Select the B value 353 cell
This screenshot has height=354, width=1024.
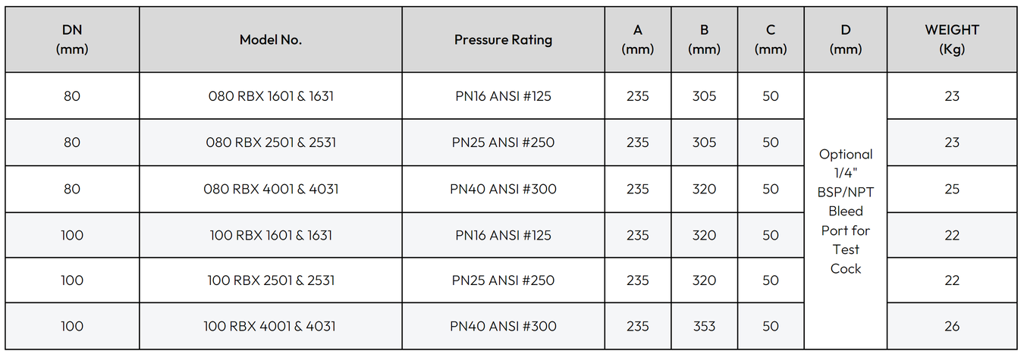(704, 326)
